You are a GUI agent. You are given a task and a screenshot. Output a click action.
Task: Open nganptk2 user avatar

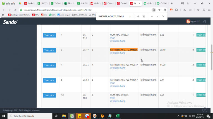click(188, 21)
